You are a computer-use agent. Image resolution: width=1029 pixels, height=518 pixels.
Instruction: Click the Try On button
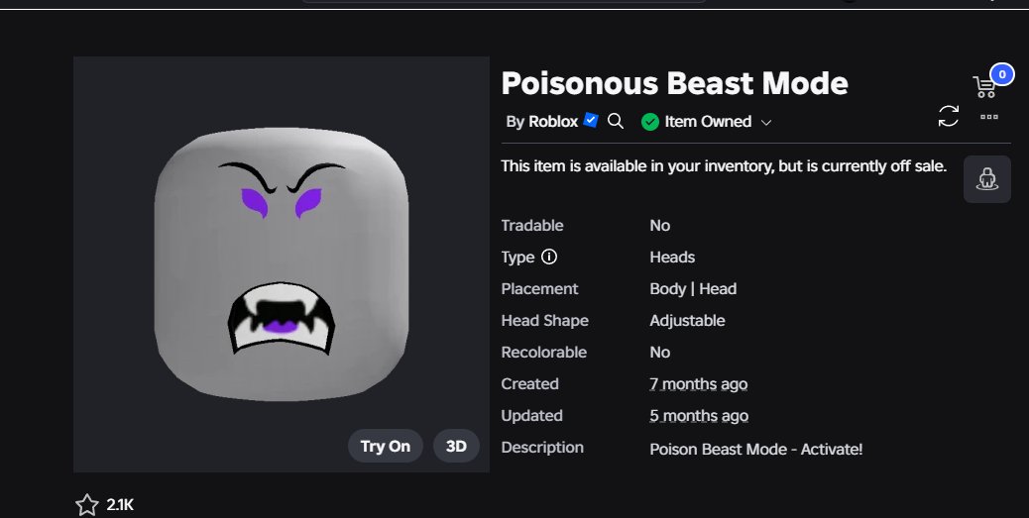pos(386,446)
